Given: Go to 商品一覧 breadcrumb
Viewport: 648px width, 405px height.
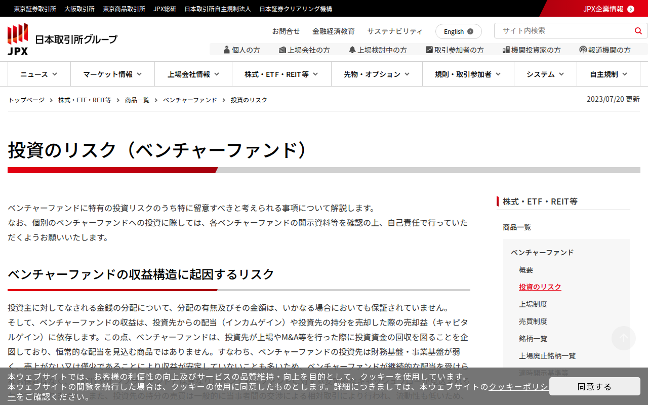Looking at the screenshot, I should 137,100.
